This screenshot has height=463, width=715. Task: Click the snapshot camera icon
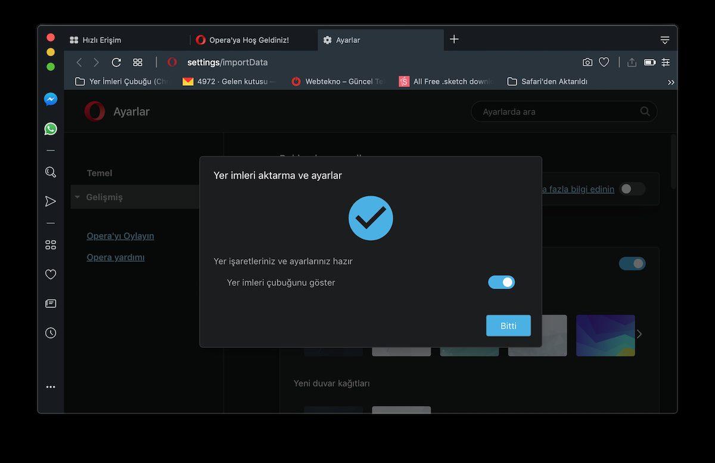pos(587,63)
